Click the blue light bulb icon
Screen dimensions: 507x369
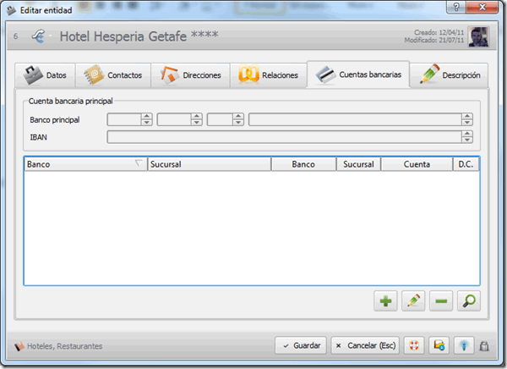(x=464, y=345)
